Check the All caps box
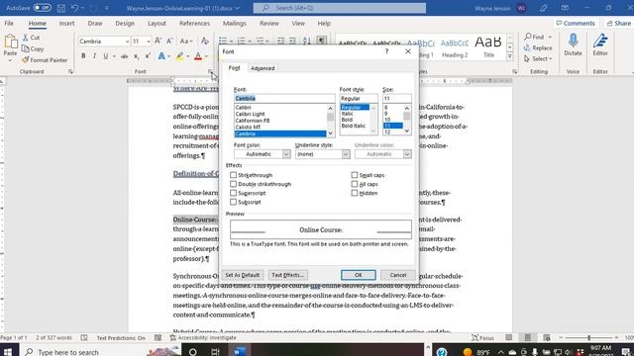Screen dimensions: 634x356 pos(355,184)
